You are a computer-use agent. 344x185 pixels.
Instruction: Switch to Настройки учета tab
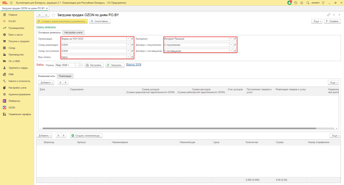pyautogui.click(x=73, y=33)
